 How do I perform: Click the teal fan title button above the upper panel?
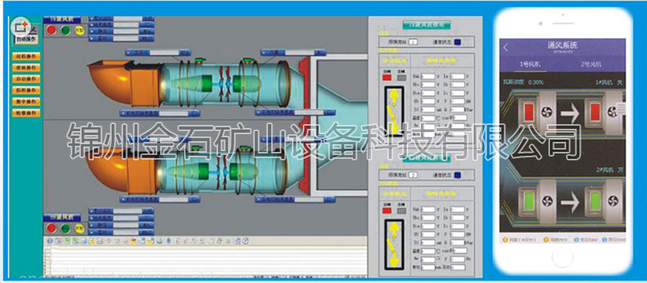point(426,25)
